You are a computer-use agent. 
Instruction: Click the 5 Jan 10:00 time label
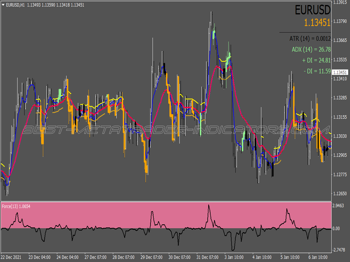290,257
